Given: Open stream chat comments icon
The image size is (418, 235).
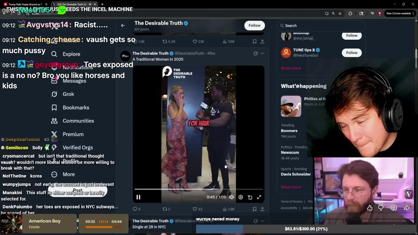Looking at the screenshot, I should [394, 208].
